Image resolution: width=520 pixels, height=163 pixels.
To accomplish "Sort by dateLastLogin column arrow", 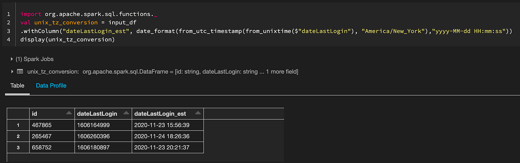I will [x=126, y=113].
